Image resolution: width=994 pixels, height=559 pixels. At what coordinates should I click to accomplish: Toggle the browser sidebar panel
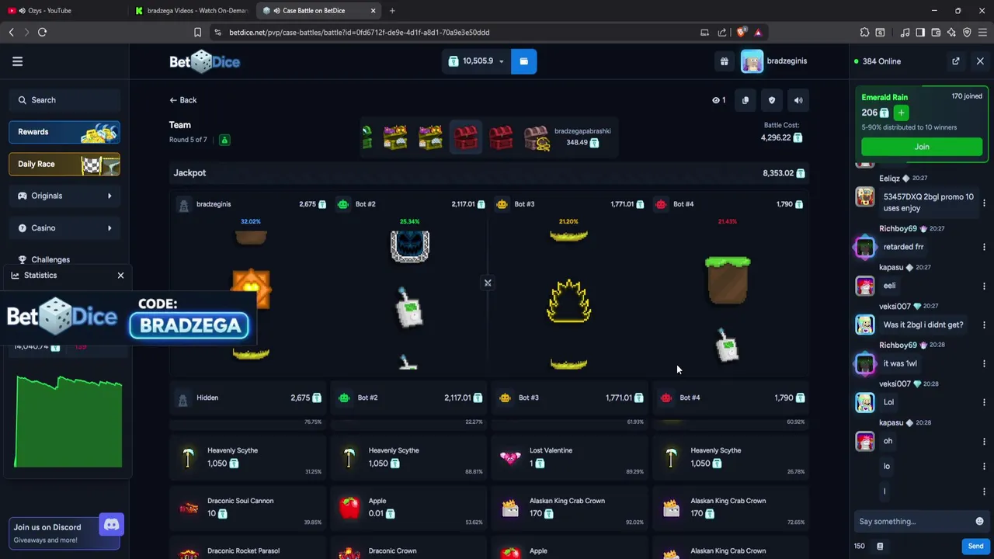tap(920, 33)
